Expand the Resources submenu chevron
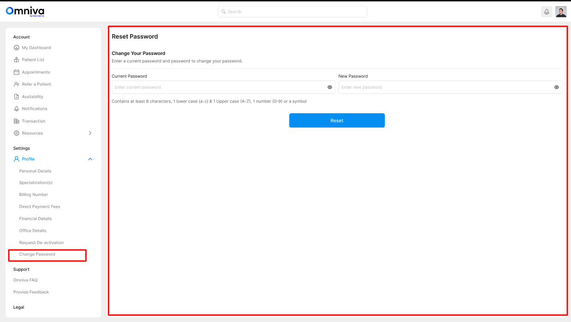The width and height of the screenshot is (571, 322). [x=90, y=133]
